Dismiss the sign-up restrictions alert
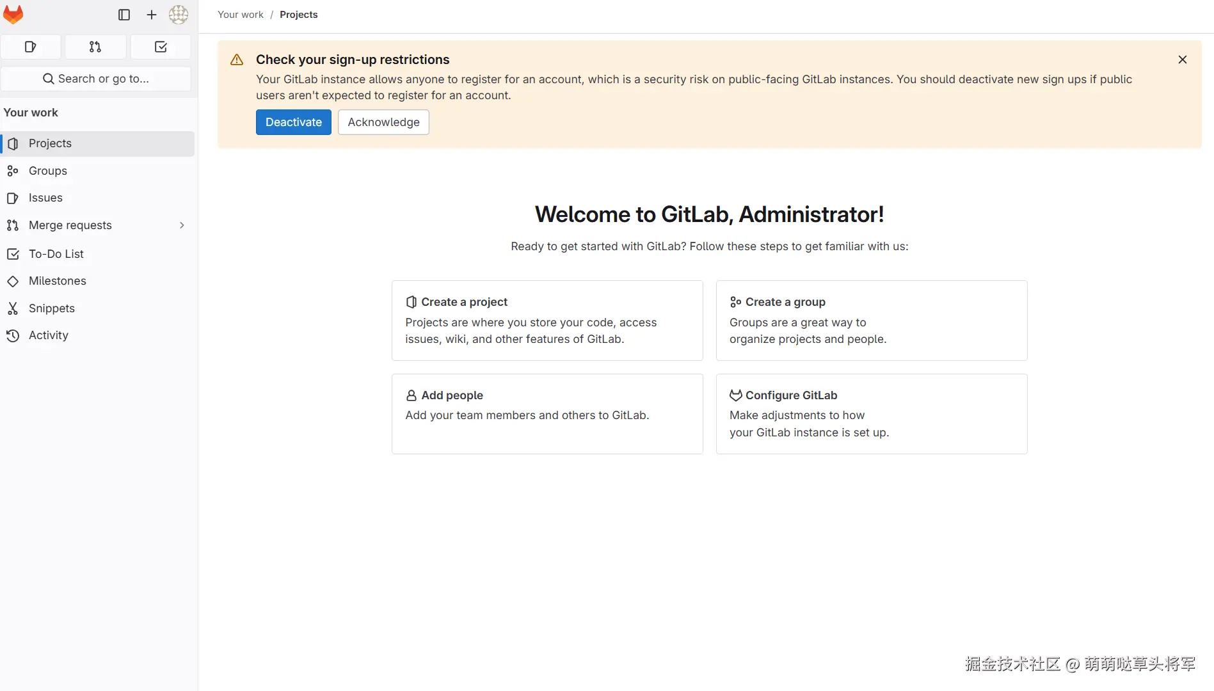The width and height of the screenshot is (1214, 691). pos(1182,60)
